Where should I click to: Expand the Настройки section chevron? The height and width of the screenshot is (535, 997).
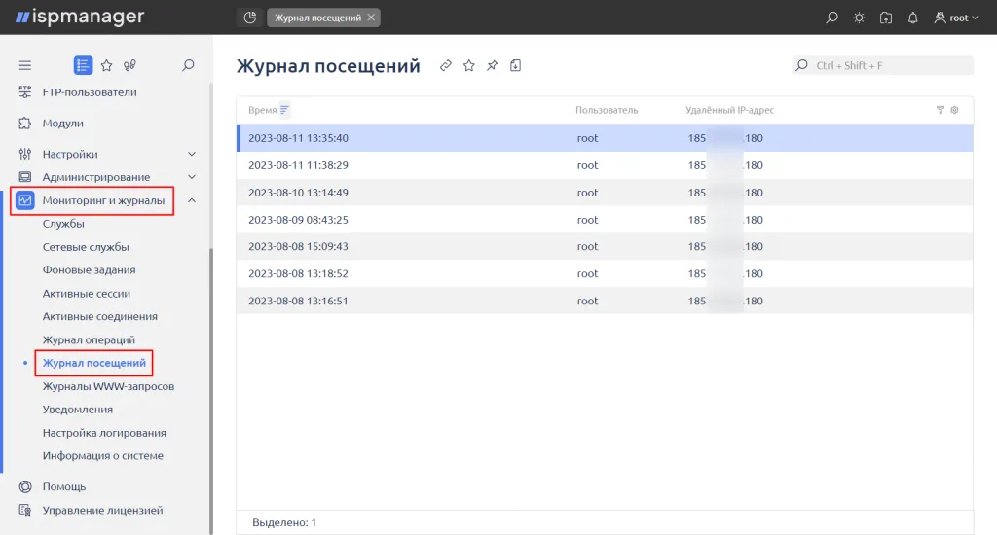192,154
